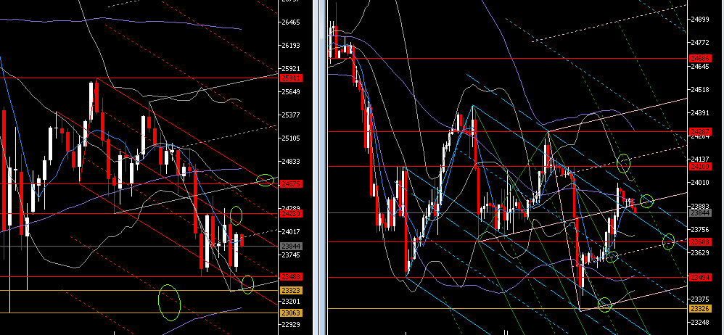724x335 pixels.
Task: Click the 26465 axis value, left chart
Action: pos(291,22)
